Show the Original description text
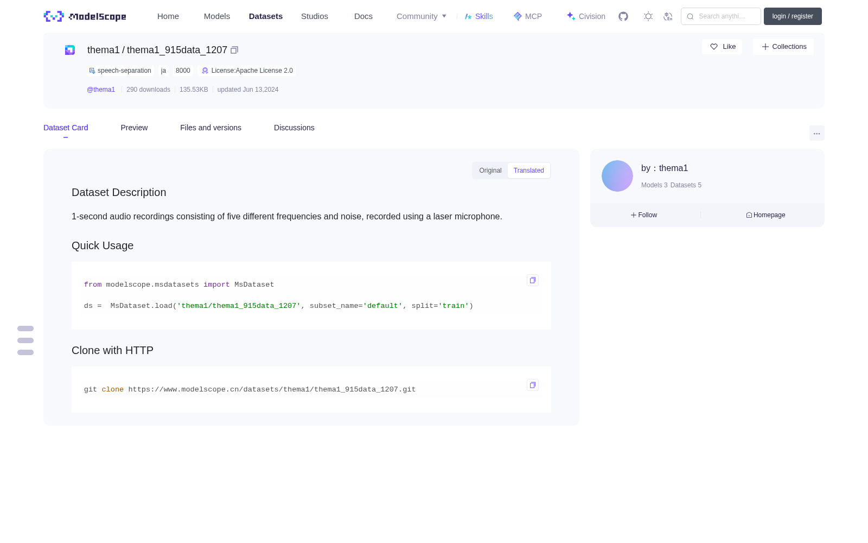 click(490, 171)
